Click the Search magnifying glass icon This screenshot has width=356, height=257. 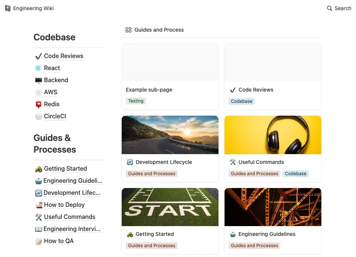(330, 8)
